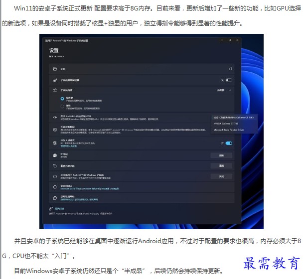Image resolution: width=304 pixels, height=279 pixels.
Task: Click the developer mode tools icon
Action: 55,143
